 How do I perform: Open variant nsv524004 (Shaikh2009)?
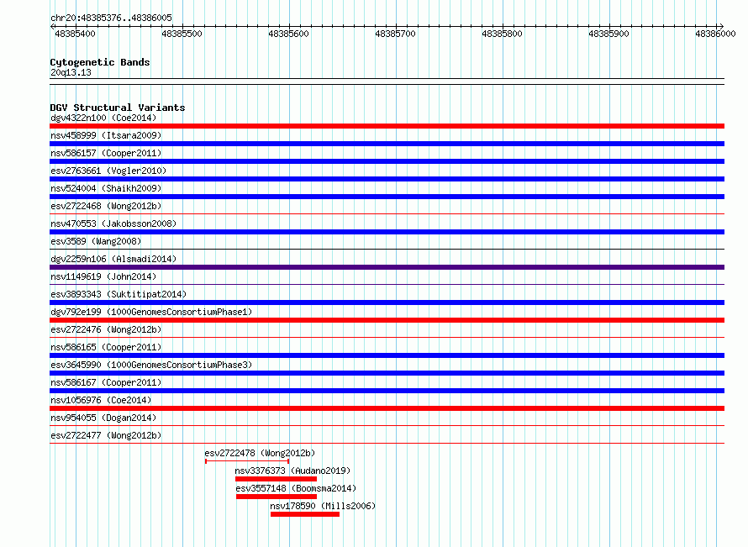click(106, 188)
